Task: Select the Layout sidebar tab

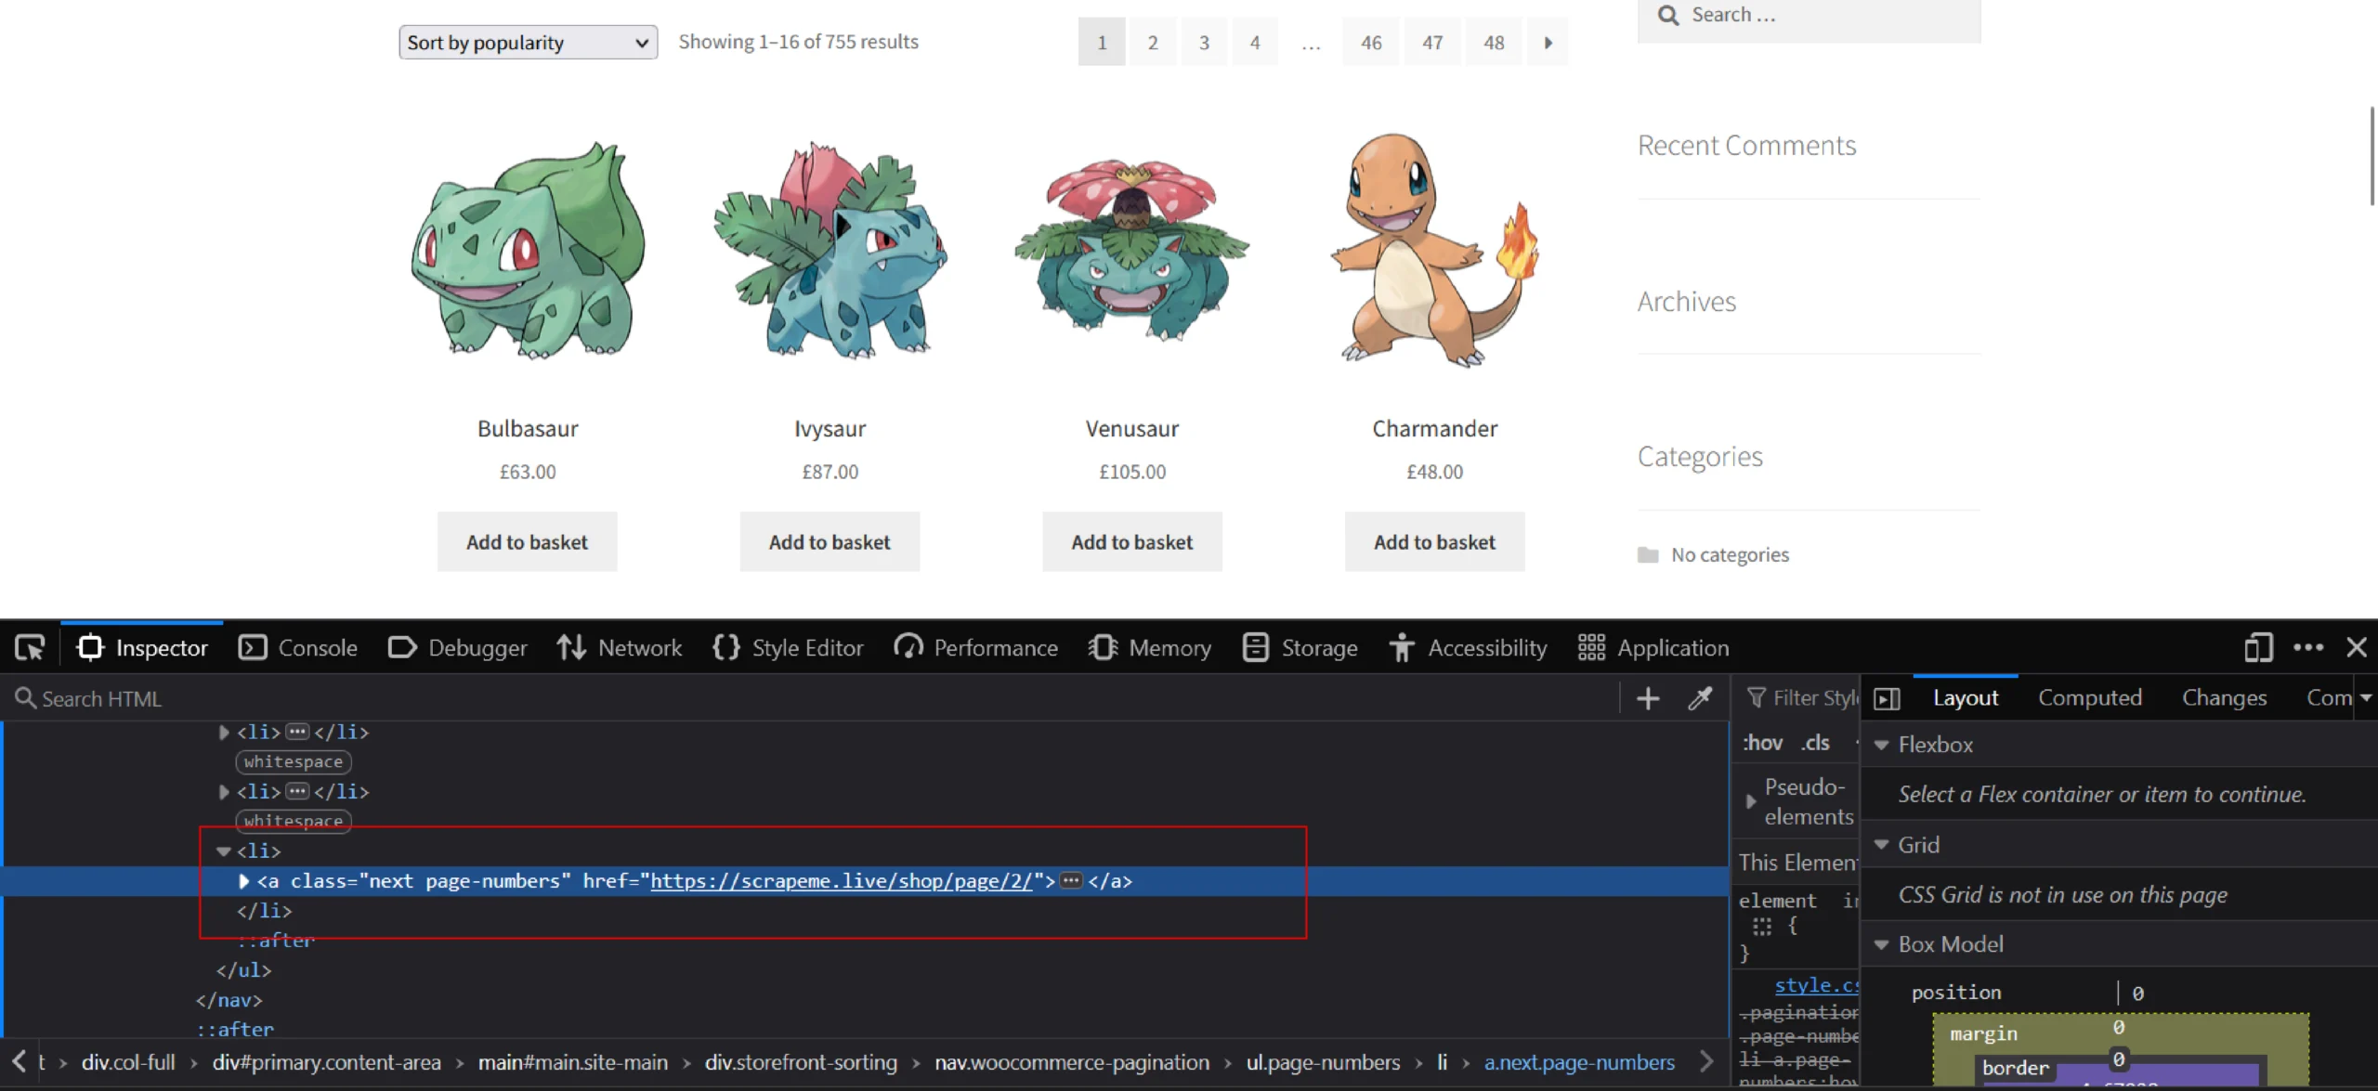Action: (1966, 697)
